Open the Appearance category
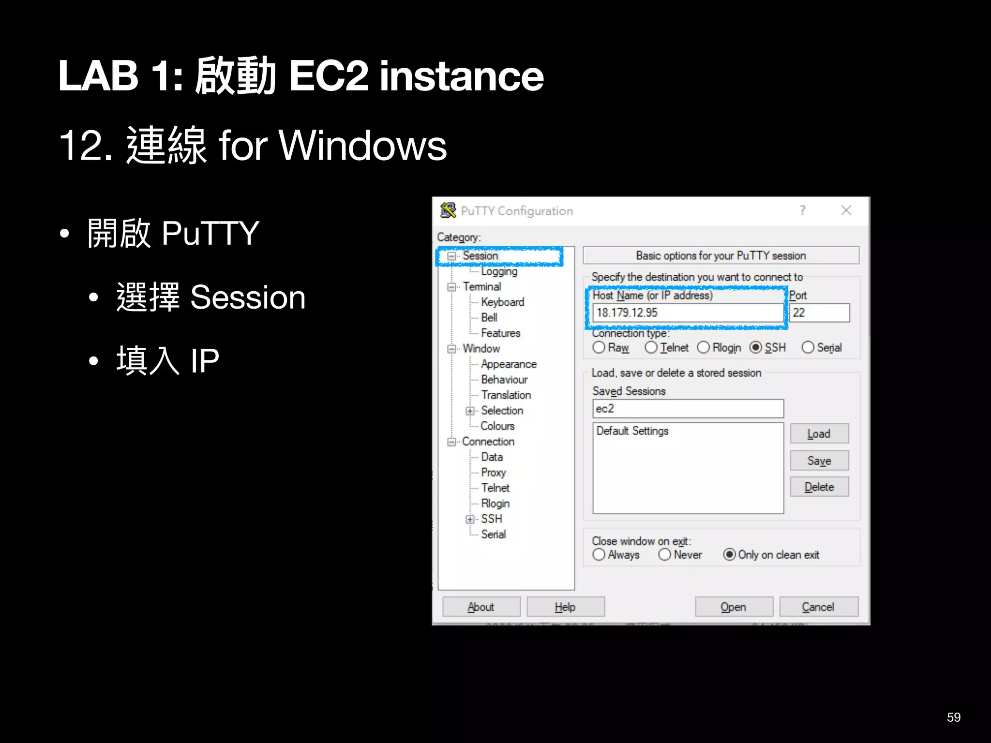Screen dimensions: 991x743 [x=509, y=364]
